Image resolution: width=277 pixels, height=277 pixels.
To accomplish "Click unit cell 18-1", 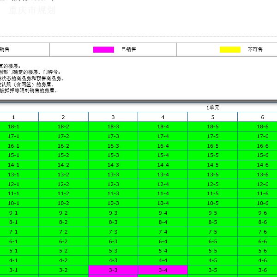I will click(x=19, y=126).
